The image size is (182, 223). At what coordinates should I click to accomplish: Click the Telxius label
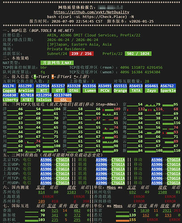point(44,99)
